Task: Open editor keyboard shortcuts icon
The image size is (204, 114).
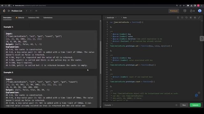Action: click(x=191, y=17)
